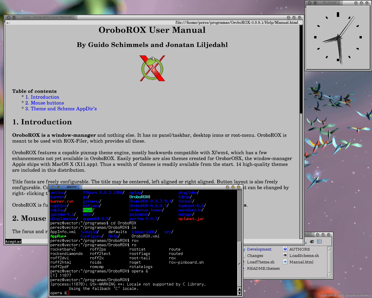Click the stick button in aterm title bar
The height and width of the screenshot is (298, 372).
tap(58, 187)
